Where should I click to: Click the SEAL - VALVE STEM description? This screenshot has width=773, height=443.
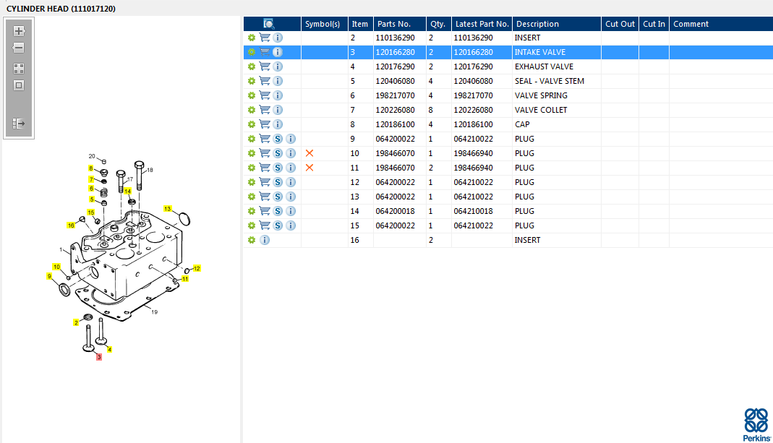pos(549,81)
